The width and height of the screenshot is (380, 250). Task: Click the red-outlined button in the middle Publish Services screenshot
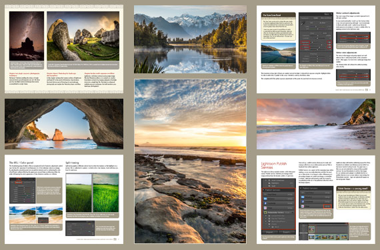(x=327, y=206)
